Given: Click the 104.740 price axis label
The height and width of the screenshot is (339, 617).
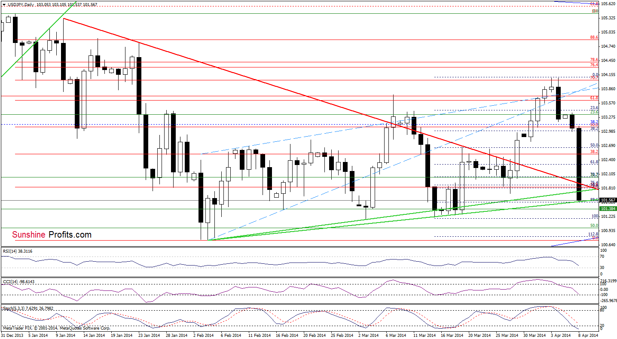Looking at the screenshot, I should tap(608, 46).
